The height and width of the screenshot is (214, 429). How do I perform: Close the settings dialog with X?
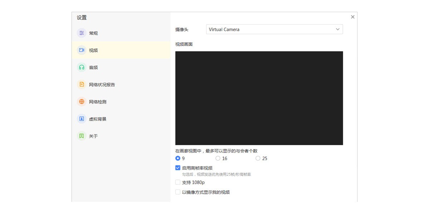point(352,17)
